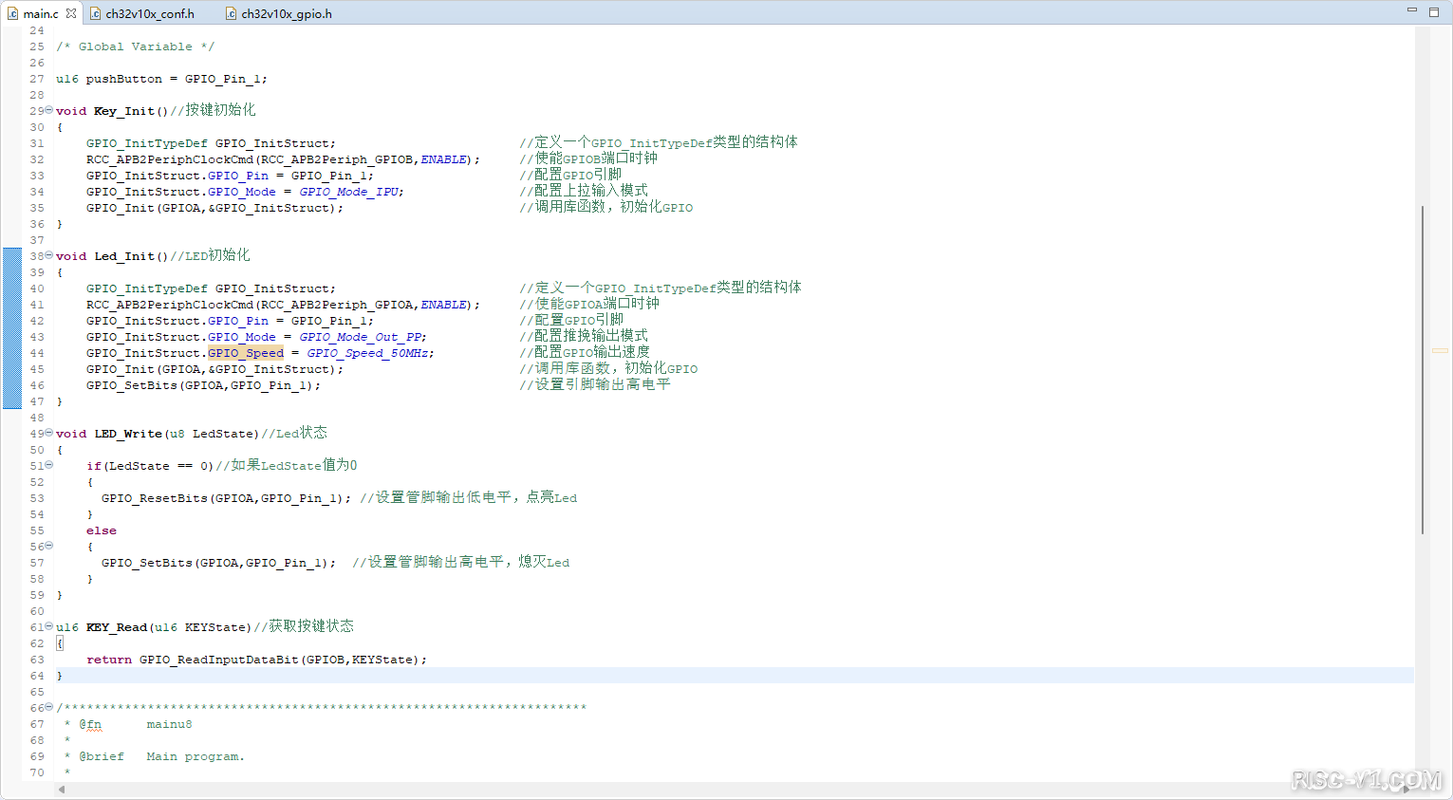Collapse the Key_Init function fold marker
Viewport: 1453px width, 800px height.
(49, 110)
